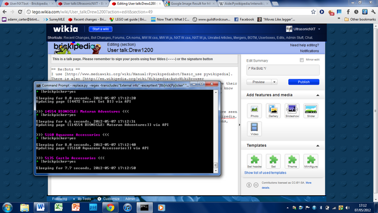Open the media player taskbar icon
This screenshot has height=213, width=378.
pyautogui.click(x=161, y=208)
